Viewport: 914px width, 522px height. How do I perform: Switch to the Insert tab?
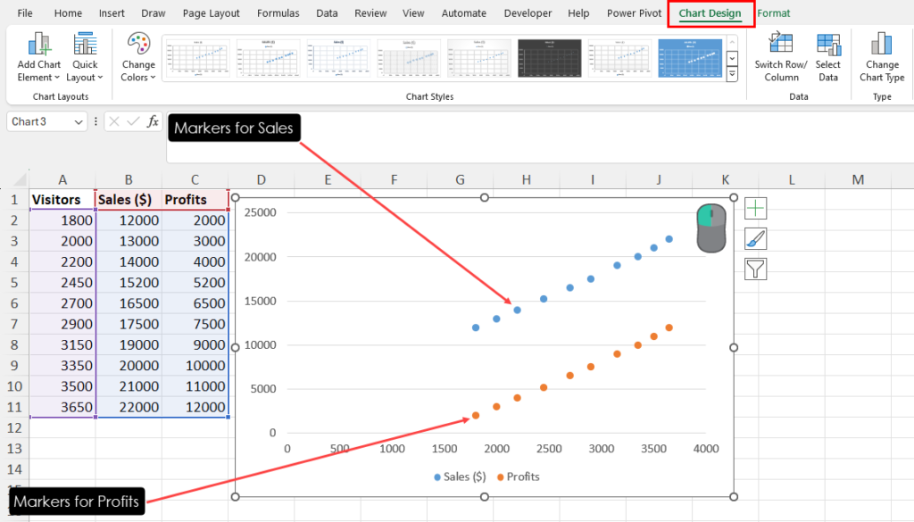click(112, 12)
